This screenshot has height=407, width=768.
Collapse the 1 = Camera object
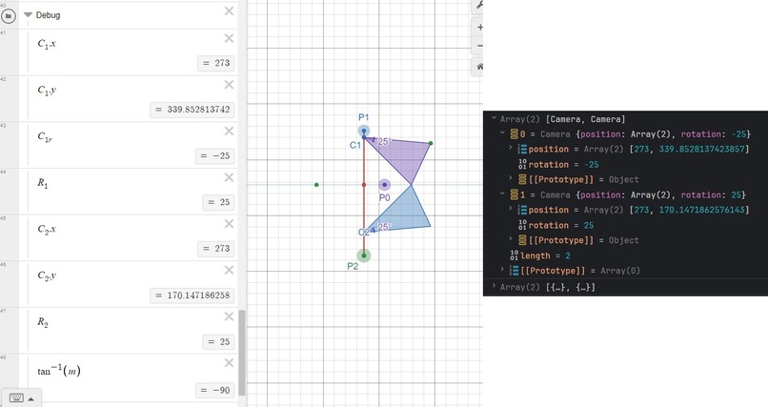(502, 193)
